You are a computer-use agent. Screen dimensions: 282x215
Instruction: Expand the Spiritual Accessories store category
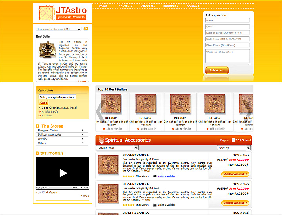(x=62, y=134)
